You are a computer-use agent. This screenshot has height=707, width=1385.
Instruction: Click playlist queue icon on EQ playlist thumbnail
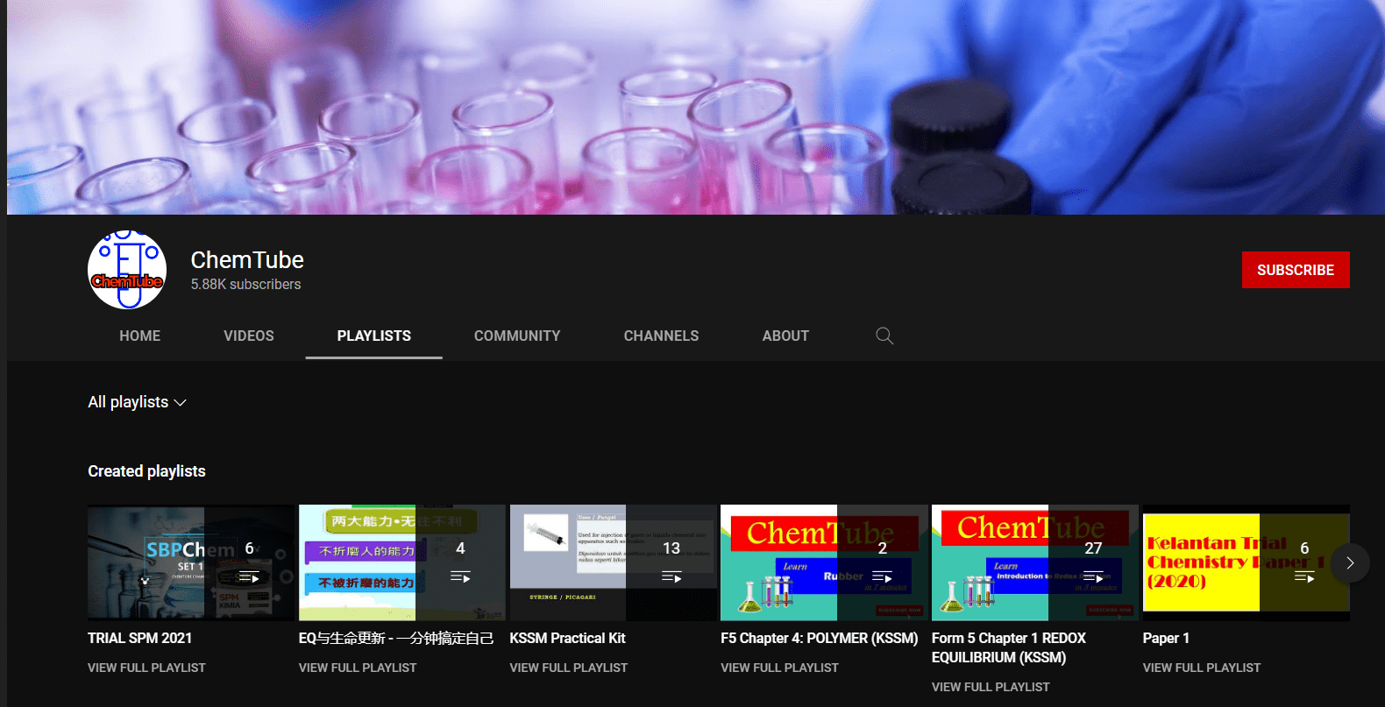coord(460,577)
